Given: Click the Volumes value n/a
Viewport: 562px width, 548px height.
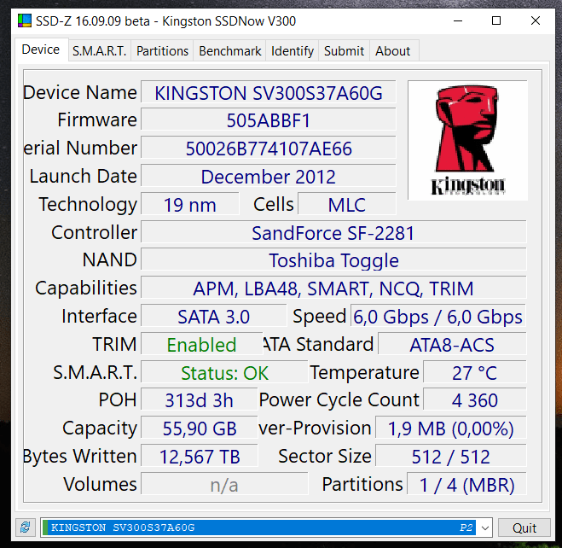Looking at the screenshot, I should click(x=224, y=485).
